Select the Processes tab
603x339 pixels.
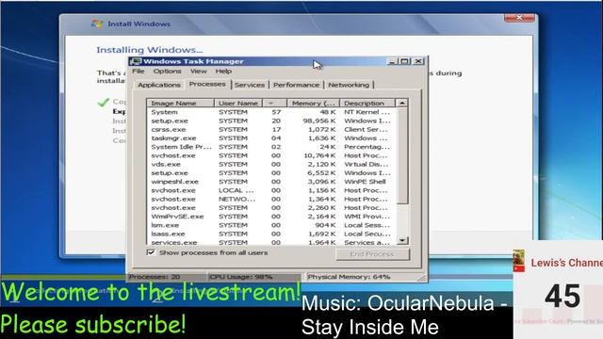tap(207, 84)
